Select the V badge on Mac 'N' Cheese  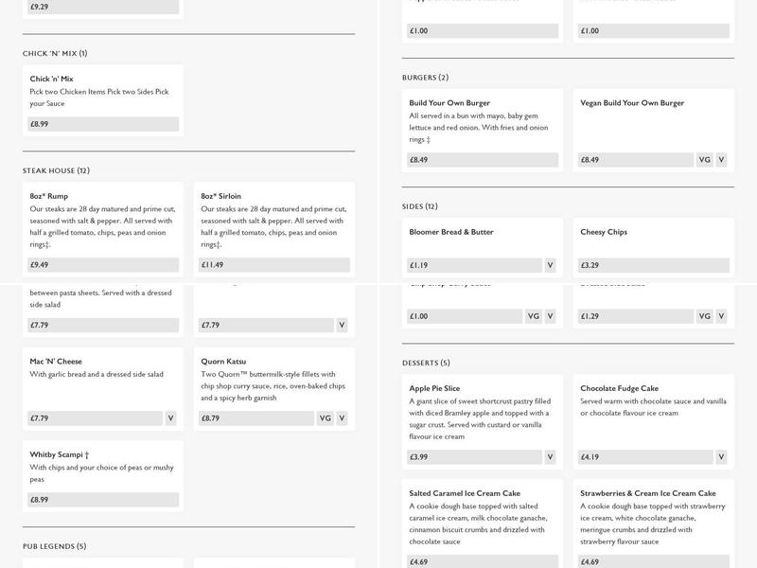pyautogui.click(x=171, y=417)
